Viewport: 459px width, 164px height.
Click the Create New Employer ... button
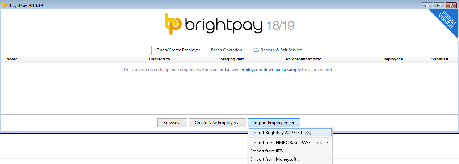click(x=218, y=123)
